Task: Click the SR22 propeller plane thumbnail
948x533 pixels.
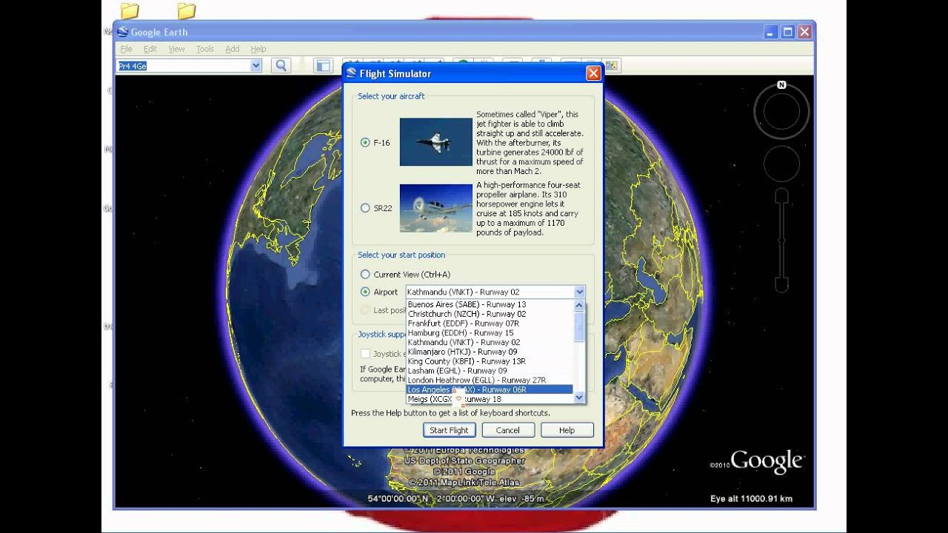Action: [435, 208]
